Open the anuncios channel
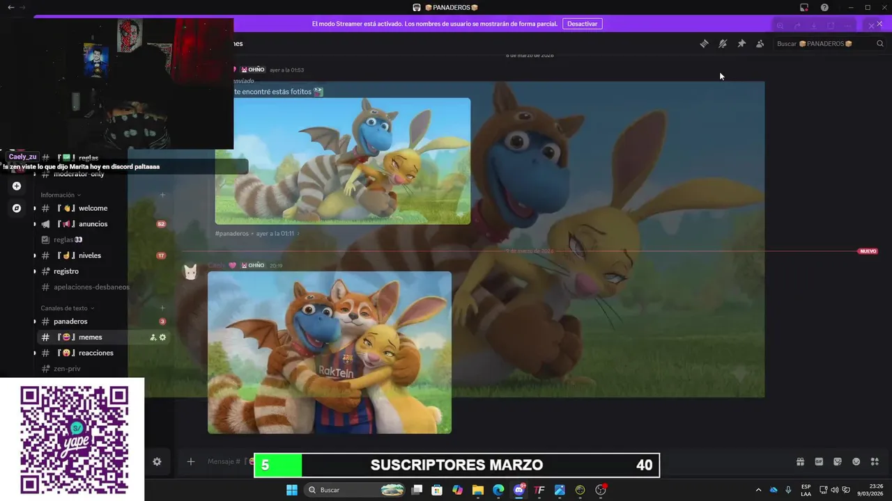The height and width of the screenshot is (501, 892). (x=103, y=224)
